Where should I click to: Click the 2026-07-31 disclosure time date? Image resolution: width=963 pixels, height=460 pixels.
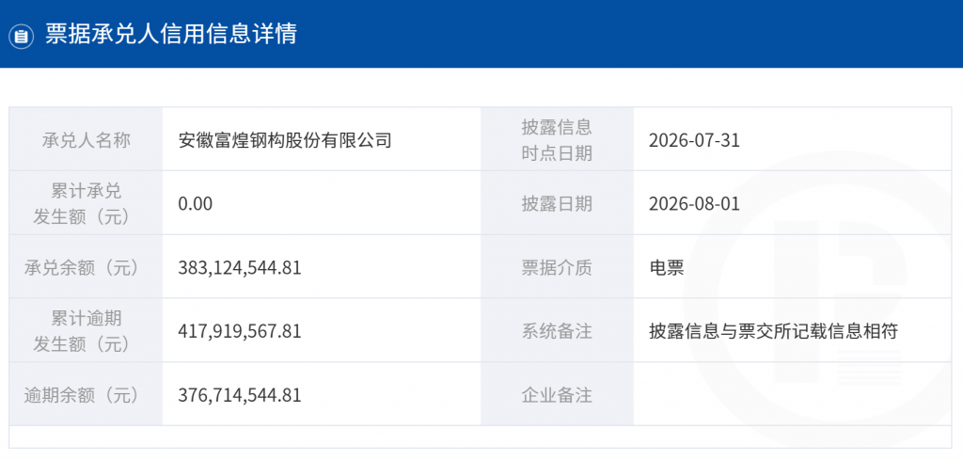(694, 141)
